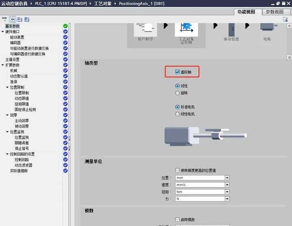This screenshot has width=292, height=226.
Task: Click blue status checkmark beside 跟随误差
Action: [65, 143]
